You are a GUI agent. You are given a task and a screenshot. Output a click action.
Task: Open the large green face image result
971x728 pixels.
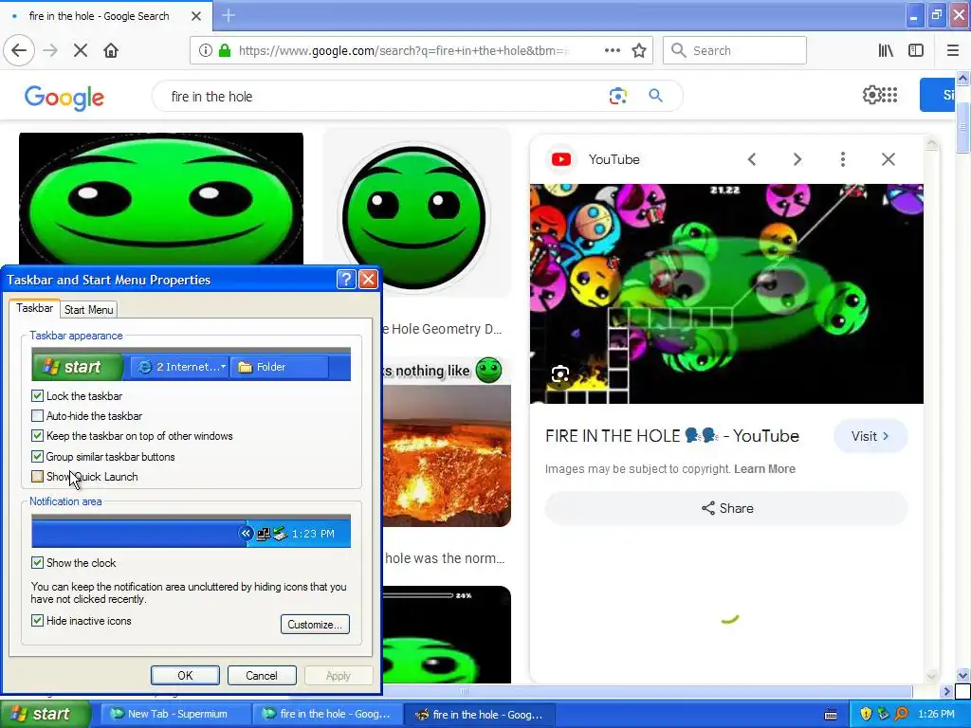coord(161,199)
